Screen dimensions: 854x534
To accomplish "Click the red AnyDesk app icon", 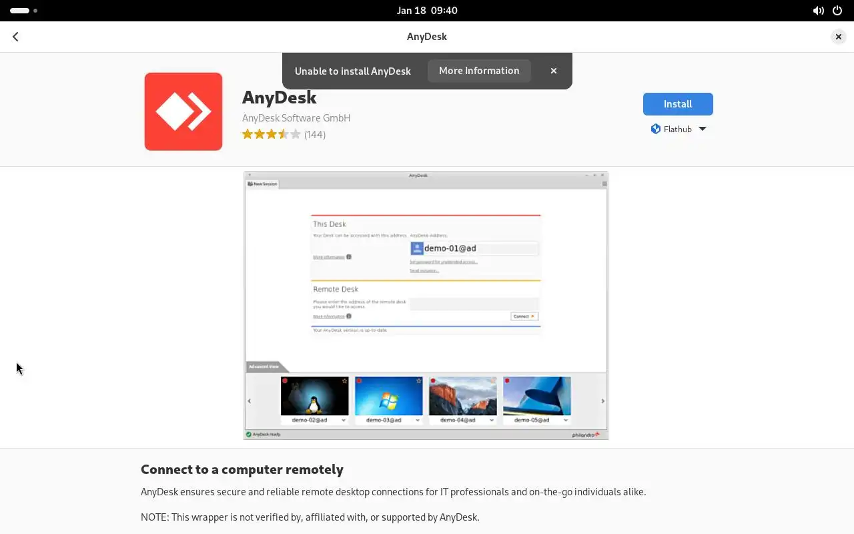I will coord(183,111).
